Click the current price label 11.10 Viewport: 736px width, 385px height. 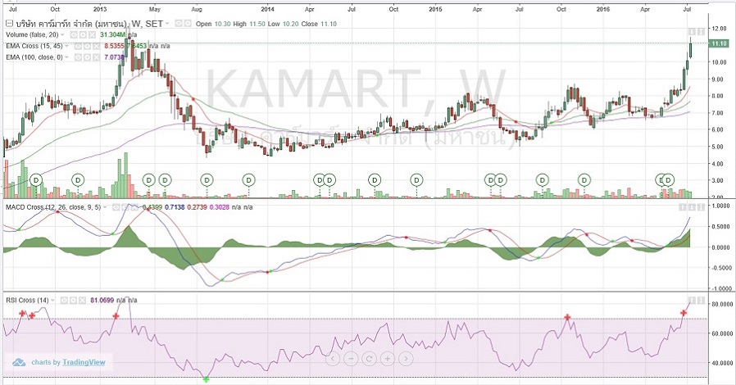pos(719,43)
